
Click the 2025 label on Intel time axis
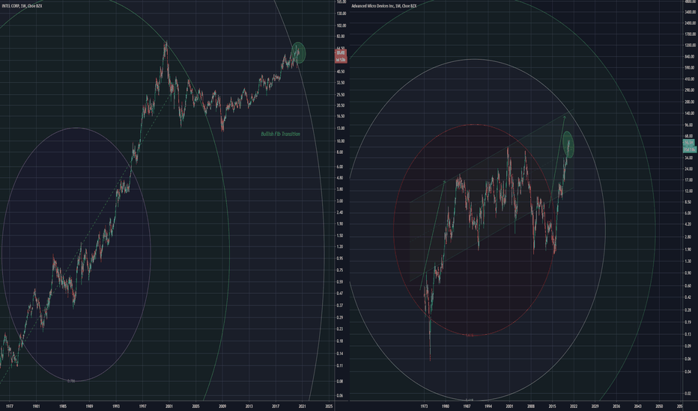329,406
